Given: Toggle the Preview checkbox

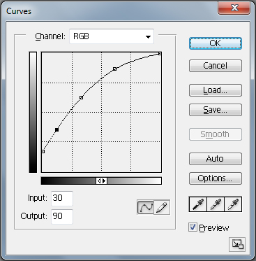Looking at the screenshot, I should pos(193,227).
